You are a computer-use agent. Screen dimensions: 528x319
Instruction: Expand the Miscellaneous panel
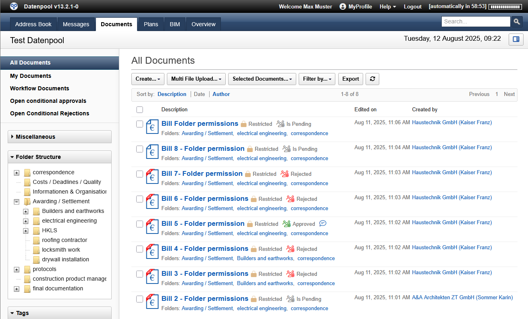point(60,137)
